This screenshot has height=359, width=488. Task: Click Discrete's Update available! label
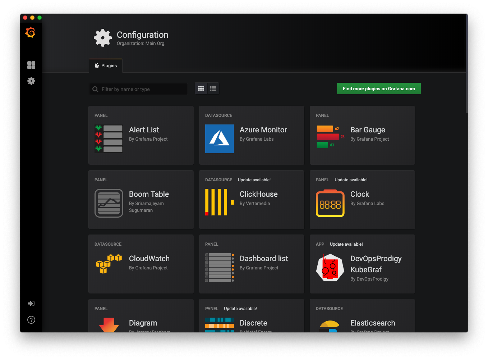pyautogui.click(x=240, y=309)
